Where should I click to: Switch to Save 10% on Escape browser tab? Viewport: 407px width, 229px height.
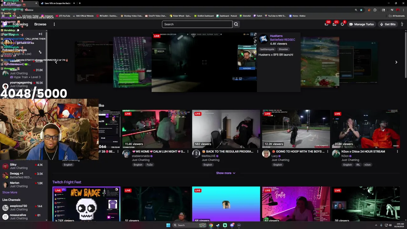[x=58, y=3]
